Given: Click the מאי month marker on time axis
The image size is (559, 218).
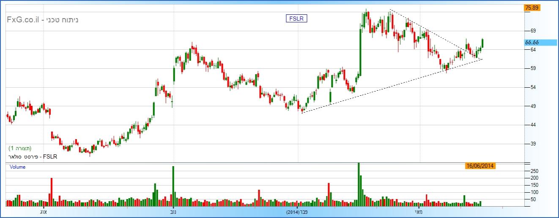Looking at the screenshot, I should pos(419,212).
